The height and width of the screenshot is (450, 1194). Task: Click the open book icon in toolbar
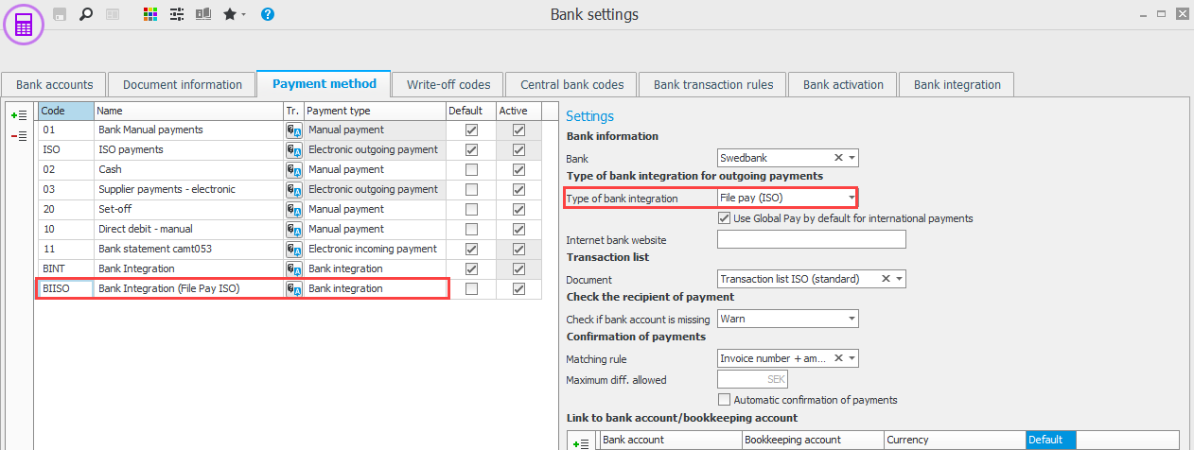pos(202,15)
